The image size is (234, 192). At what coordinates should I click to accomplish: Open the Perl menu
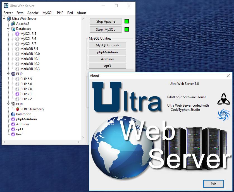pyautogui.click(x=70, y=13)
